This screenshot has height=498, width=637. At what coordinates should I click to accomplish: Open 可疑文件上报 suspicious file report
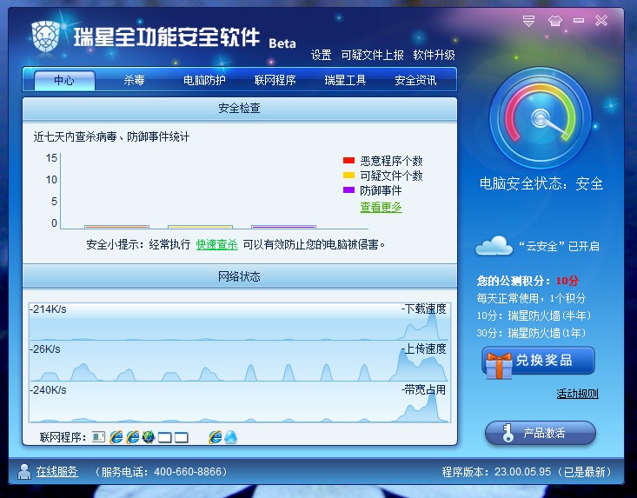tap(372, 55)
